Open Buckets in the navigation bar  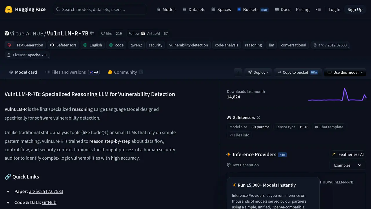252,9
